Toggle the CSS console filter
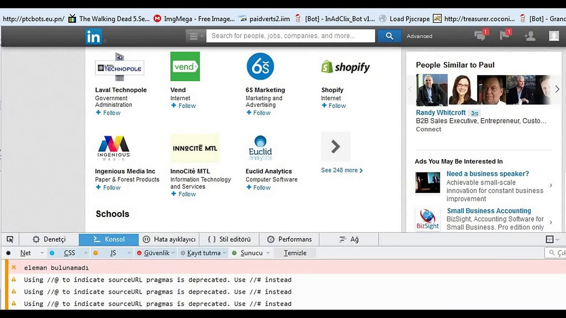The image size is (566, 318). [69, 253]
